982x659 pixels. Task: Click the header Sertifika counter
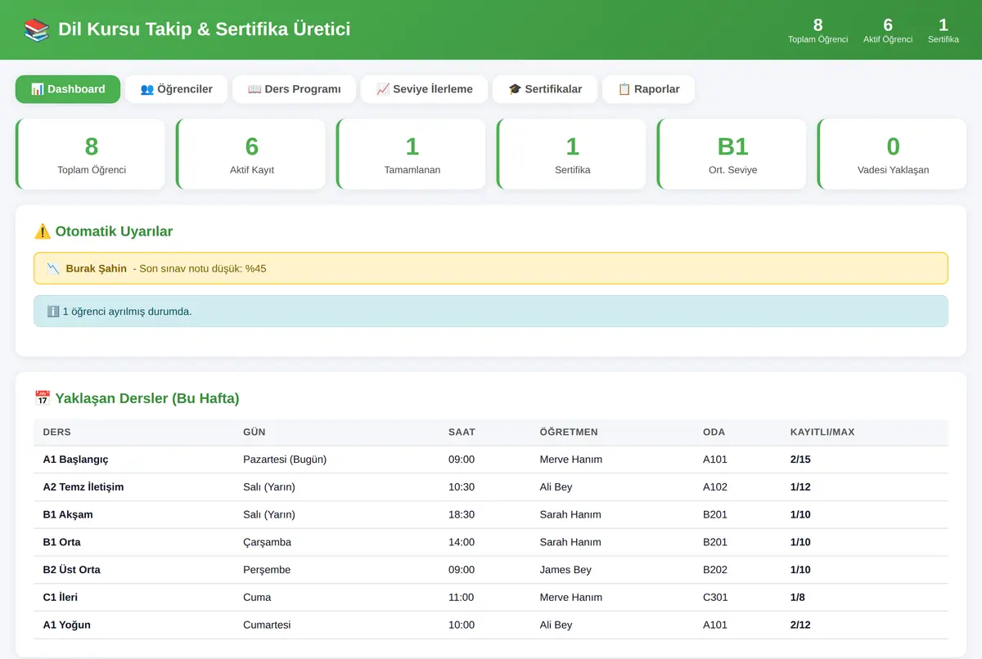point(944,30)
